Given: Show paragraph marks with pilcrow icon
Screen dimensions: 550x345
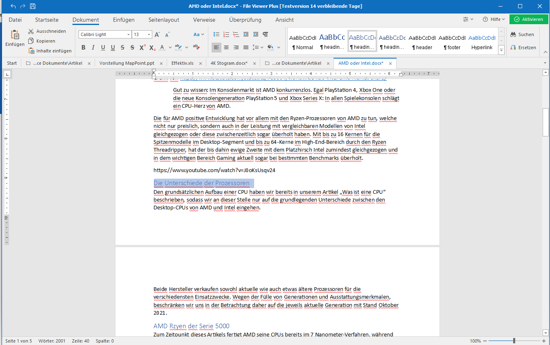Looking at the screenshot, I should click(x=266, y=34).
